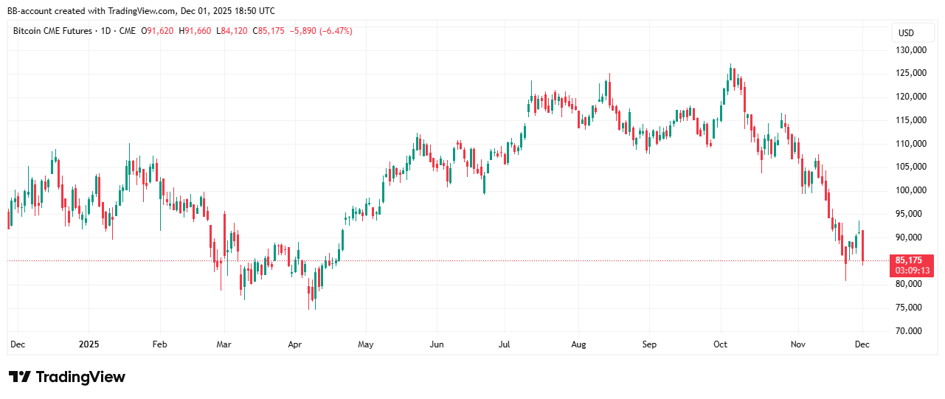945x399 pixels.
Task: Click the low value L84,120
Action: [x=232, y=31]
